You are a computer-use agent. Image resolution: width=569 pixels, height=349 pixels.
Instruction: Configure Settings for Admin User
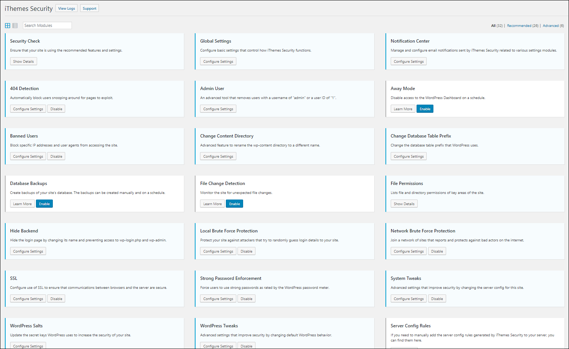click(218, 109)
